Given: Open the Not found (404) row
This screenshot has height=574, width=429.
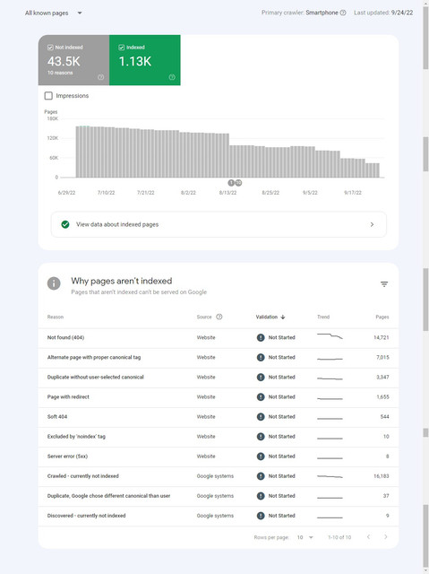Looking at the screenshot, I should 219,337.
